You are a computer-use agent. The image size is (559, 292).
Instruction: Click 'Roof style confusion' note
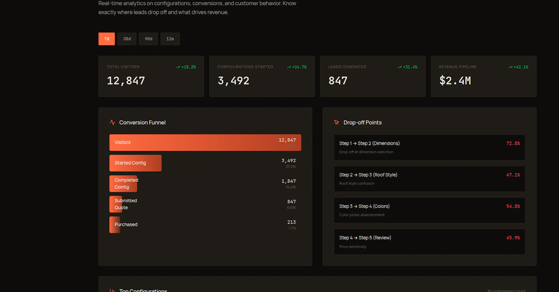357,184
